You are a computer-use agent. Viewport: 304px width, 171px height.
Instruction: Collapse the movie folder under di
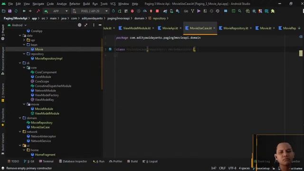click(24, 104)
